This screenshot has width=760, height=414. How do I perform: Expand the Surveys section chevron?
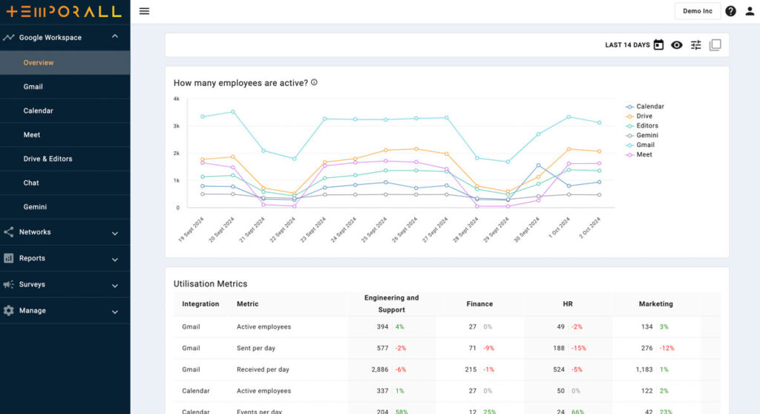[115, 286]
